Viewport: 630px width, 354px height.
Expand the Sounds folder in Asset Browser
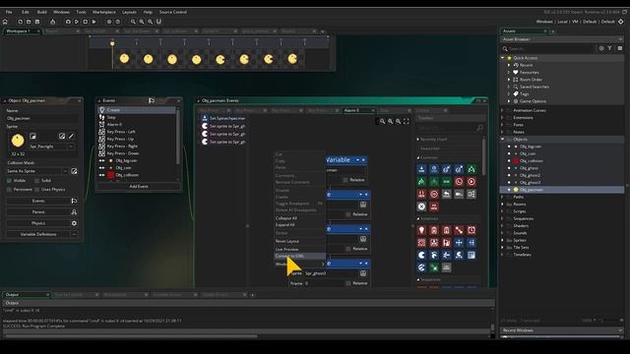point(503,233)
